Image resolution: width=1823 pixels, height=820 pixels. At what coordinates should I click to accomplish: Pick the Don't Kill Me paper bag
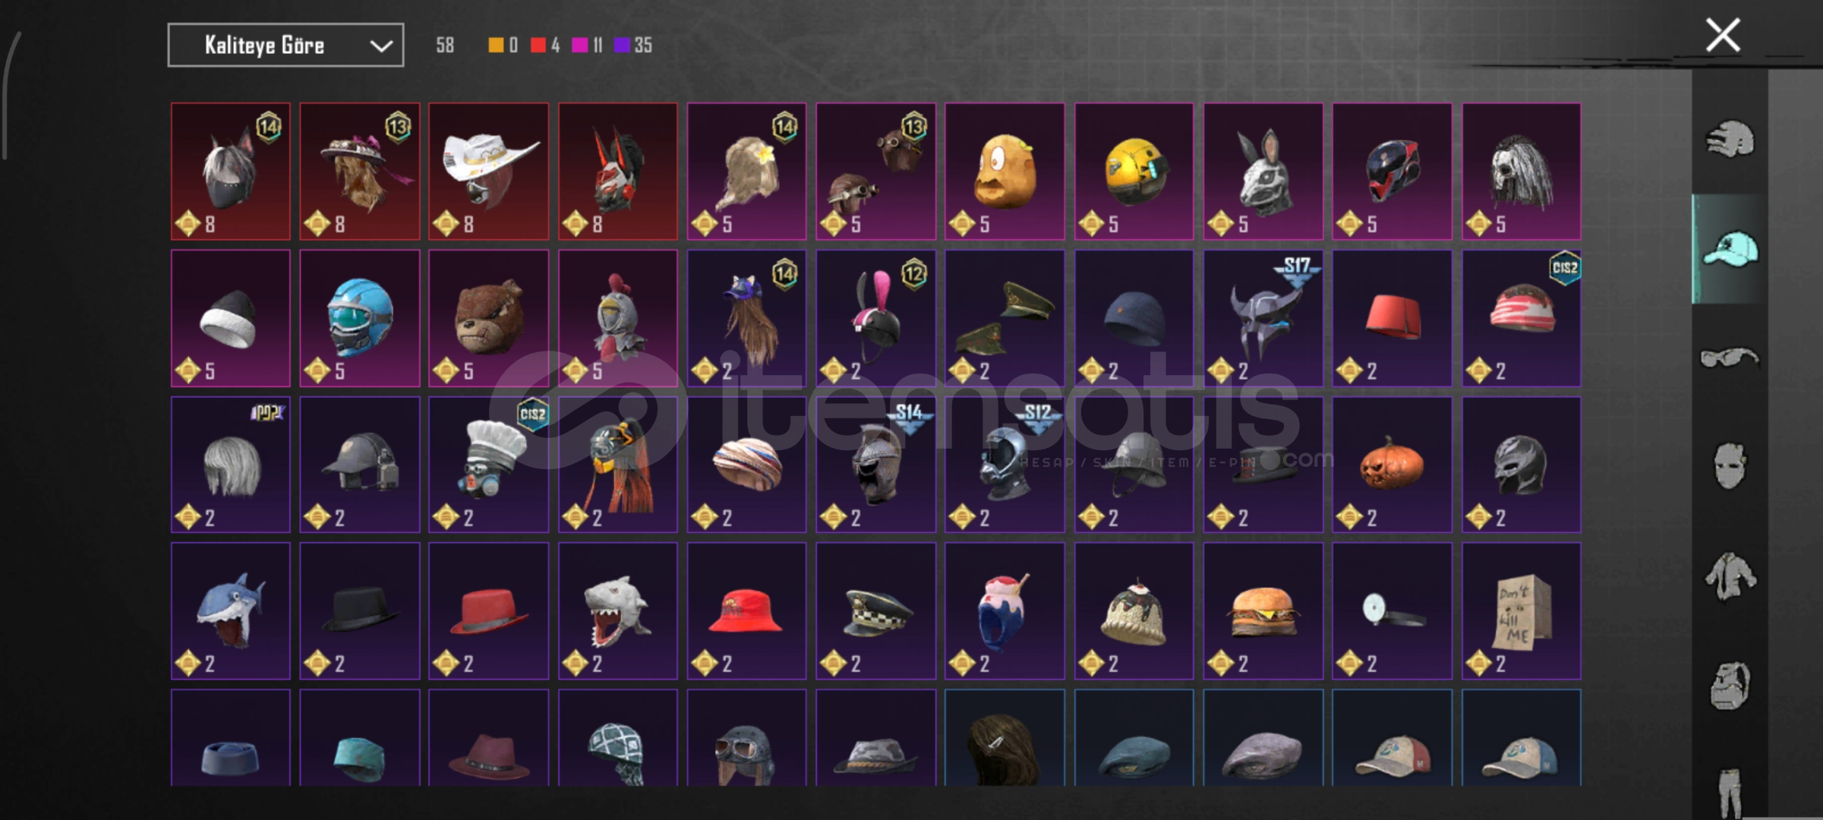click(x=1521, y=611)
